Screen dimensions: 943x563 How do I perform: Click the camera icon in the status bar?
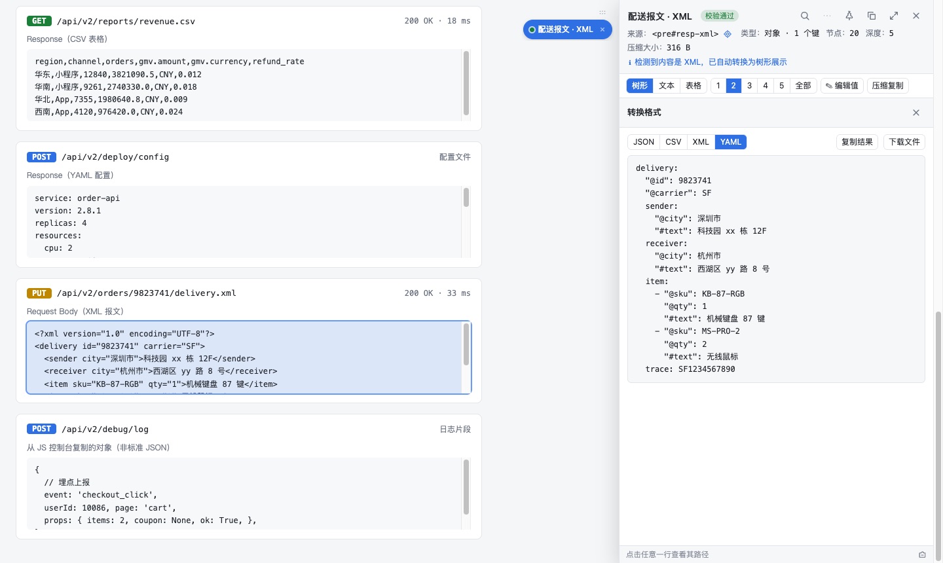[922, 554]
